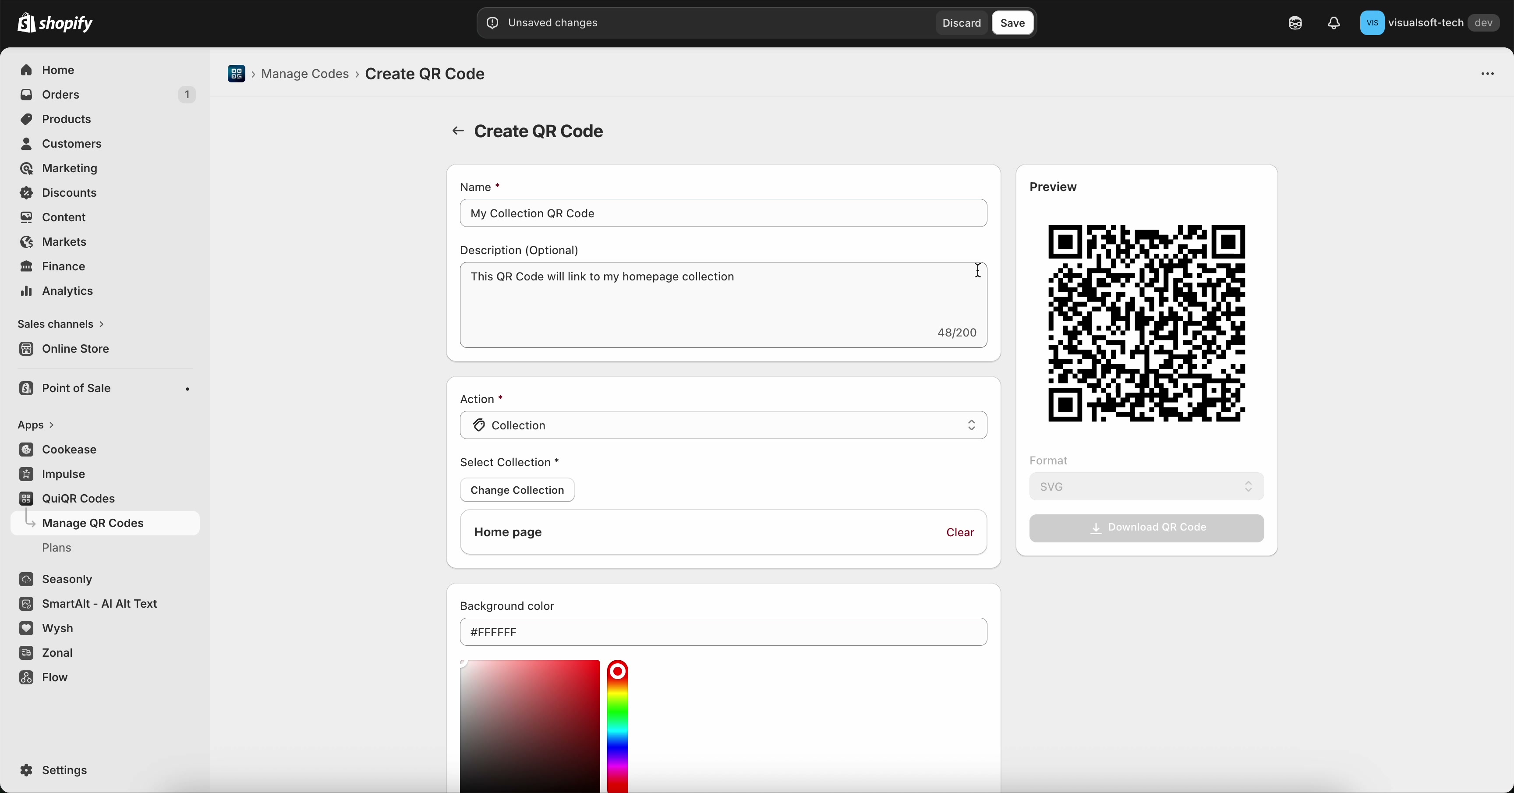Click the store avatar icon next to visualsoft-tech

click(1373, 23)
